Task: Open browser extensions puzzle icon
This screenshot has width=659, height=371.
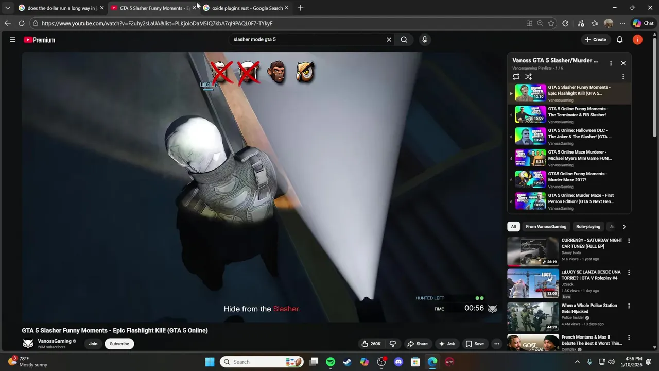Action: [x=565, y=23]
